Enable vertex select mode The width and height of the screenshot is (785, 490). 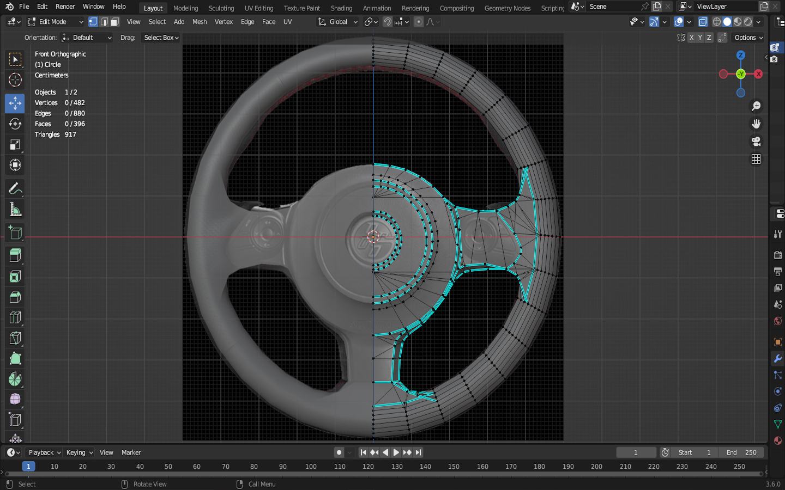(x=93, y=22)
